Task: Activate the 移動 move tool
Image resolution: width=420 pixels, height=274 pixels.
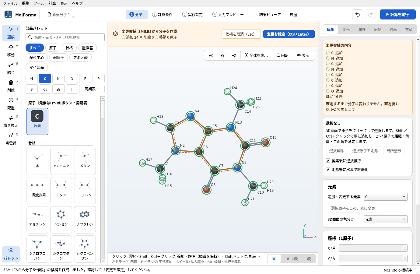Action: [x=11, y=51]
